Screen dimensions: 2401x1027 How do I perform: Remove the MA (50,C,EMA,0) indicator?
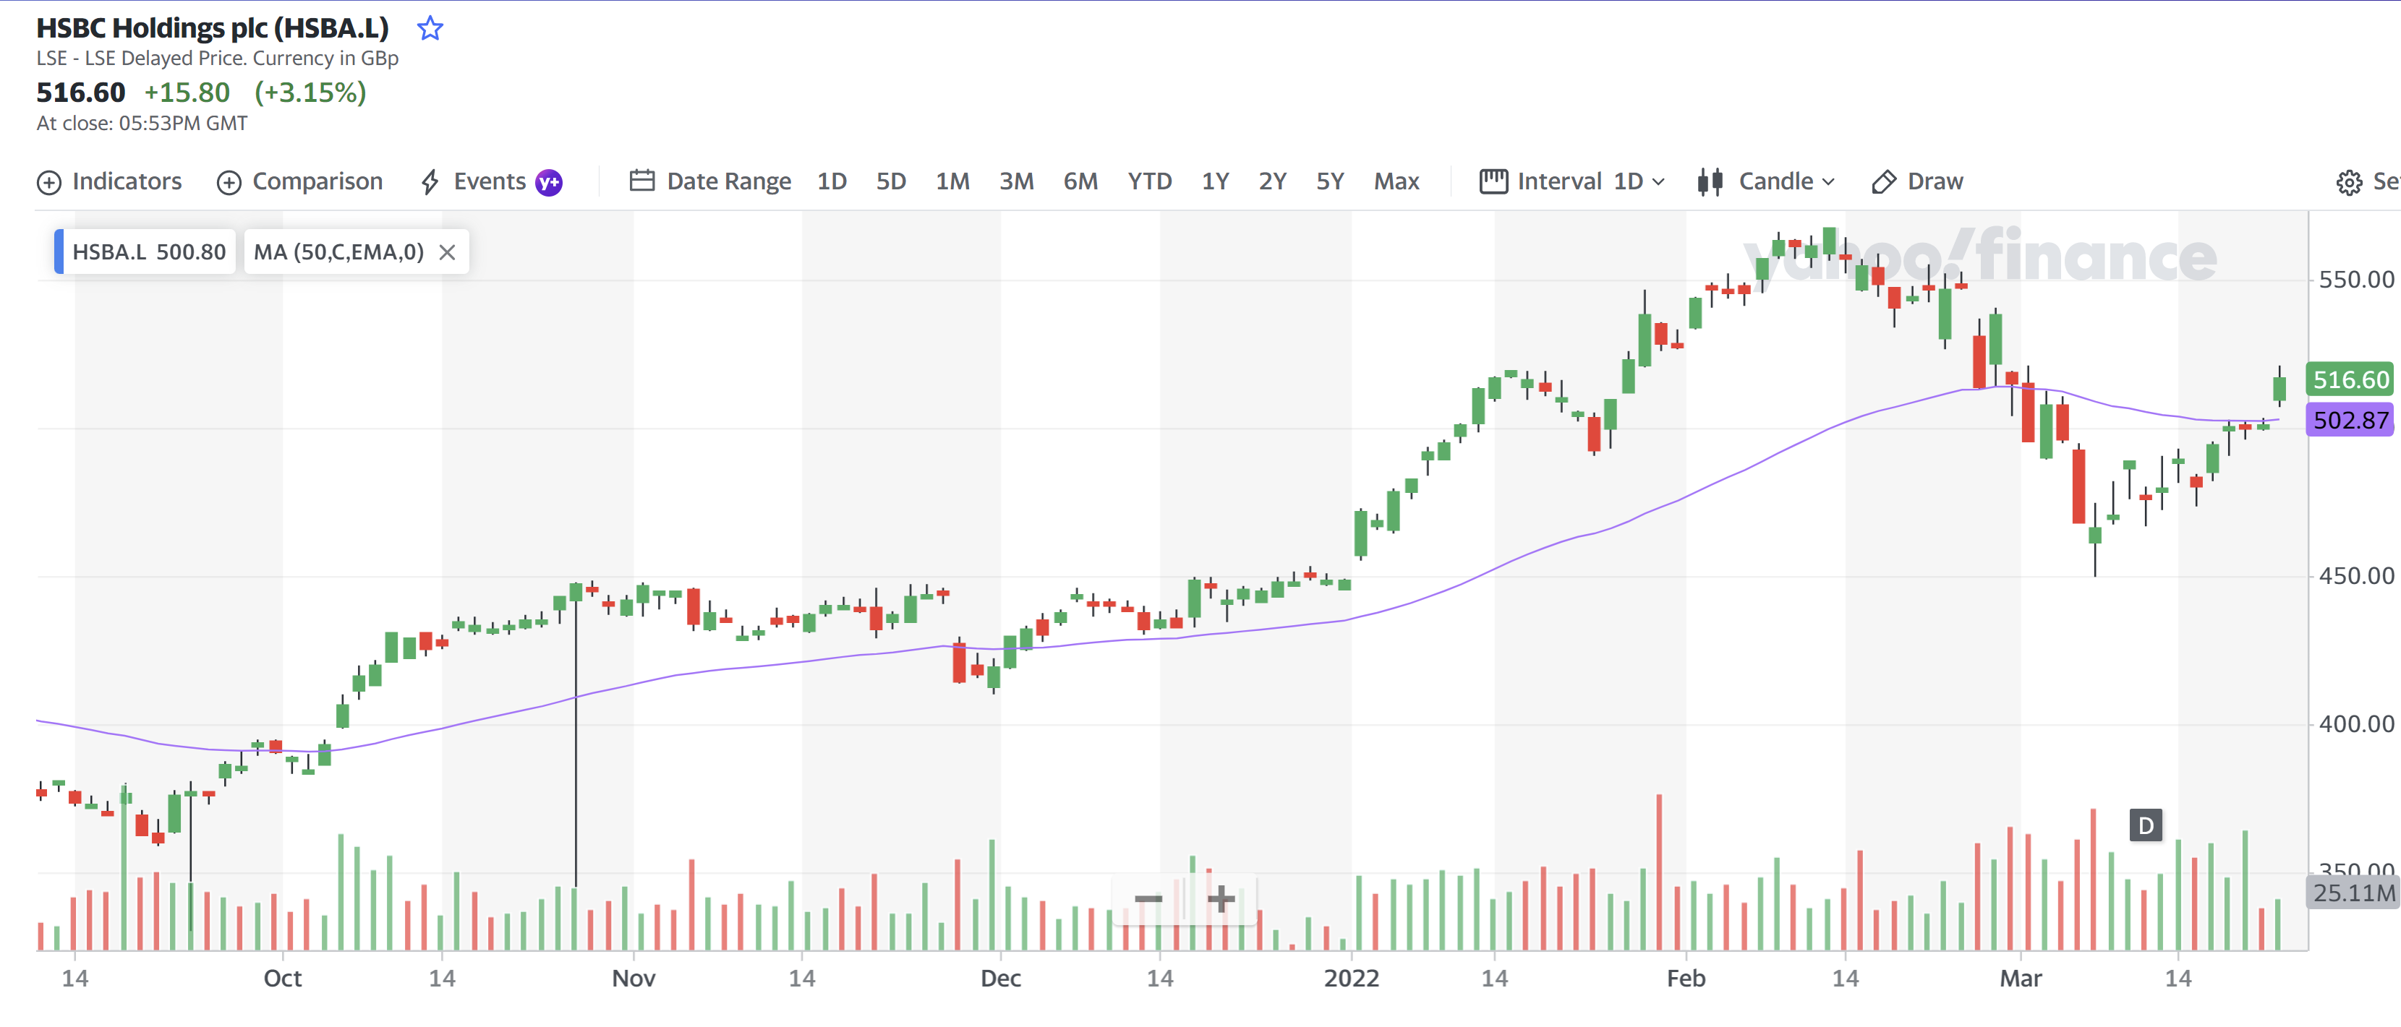(x=448, y=252)
